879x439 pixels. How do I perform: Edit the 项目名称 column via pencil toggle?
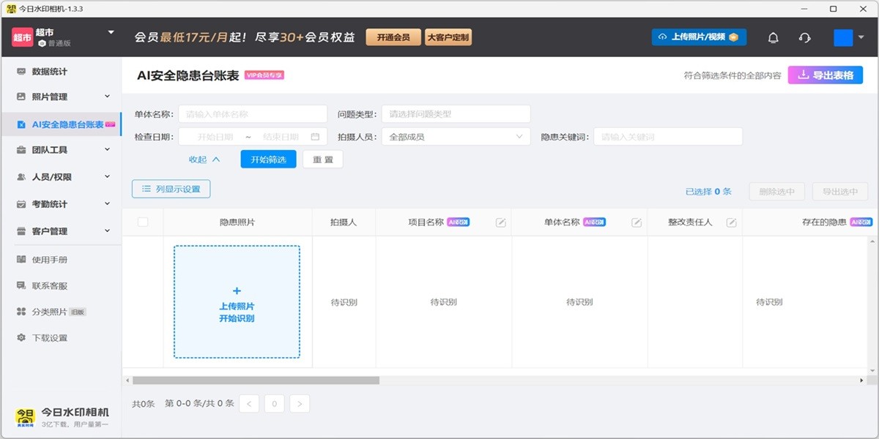(501, 221)
